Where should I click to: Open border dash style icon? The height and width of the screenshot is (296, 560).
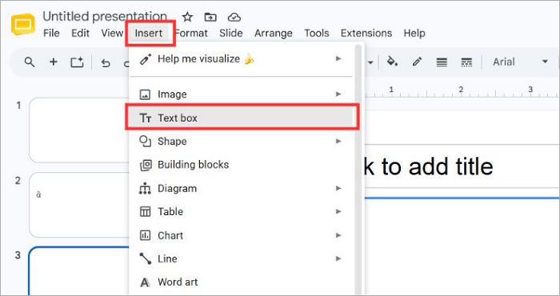[x=466, y=62]
